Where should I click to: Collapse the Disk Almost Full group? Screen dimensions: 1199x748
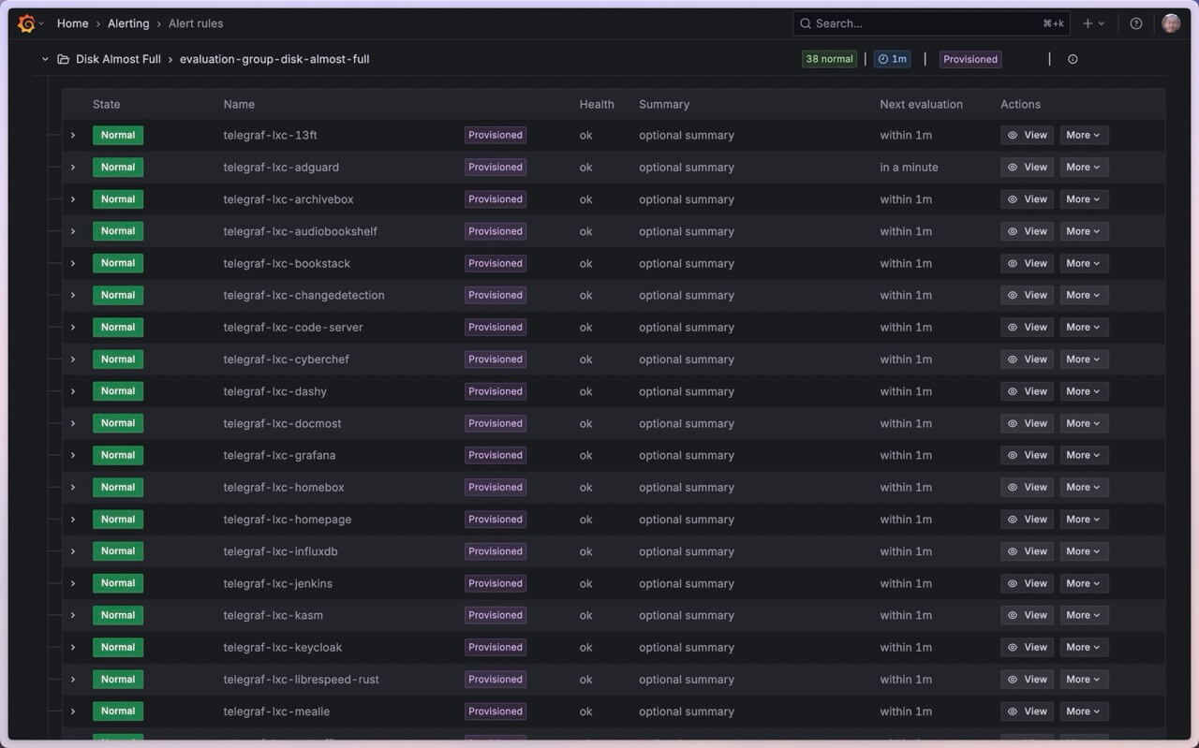(x=45, y=59)
